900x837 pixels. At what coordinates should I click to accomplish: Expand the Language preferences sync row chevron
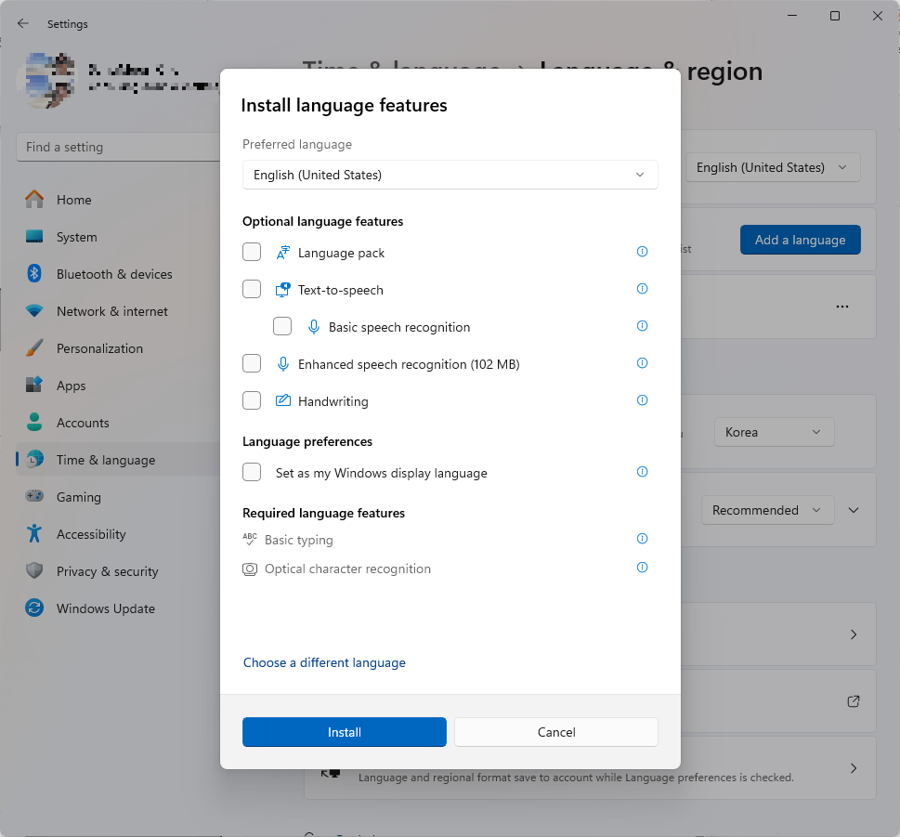[x=854, y=768]
